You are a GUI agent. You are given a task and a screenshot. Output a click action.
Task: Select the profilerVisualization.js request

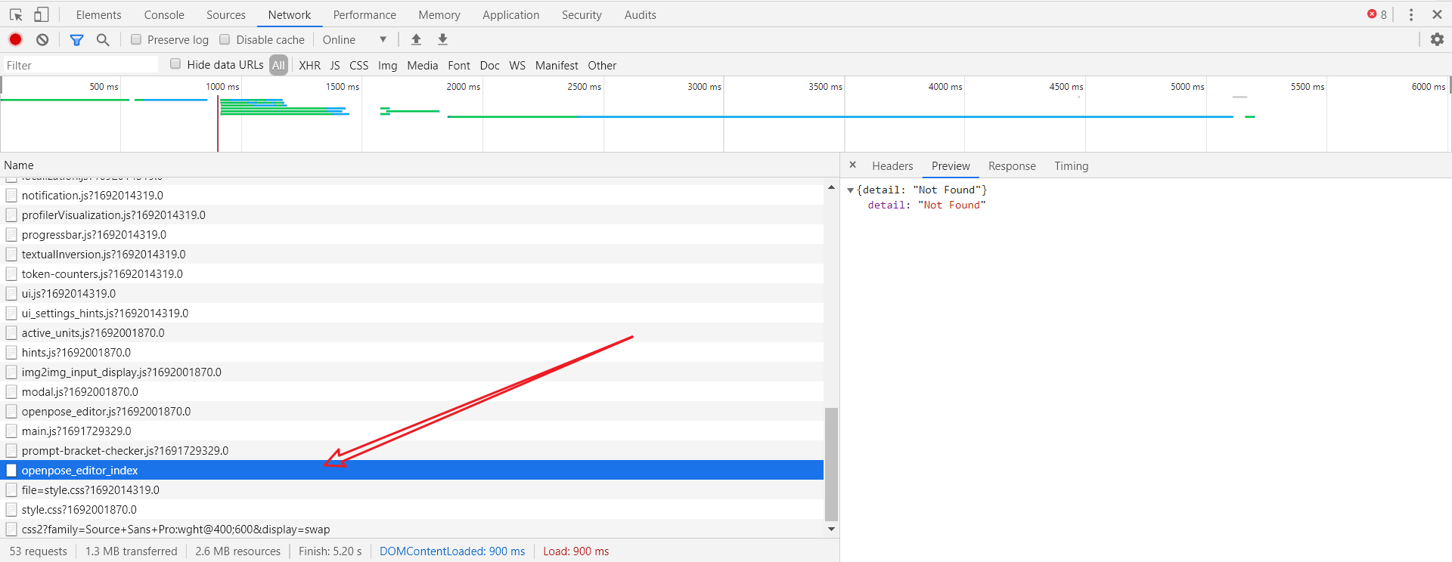[x=412, y=215]
